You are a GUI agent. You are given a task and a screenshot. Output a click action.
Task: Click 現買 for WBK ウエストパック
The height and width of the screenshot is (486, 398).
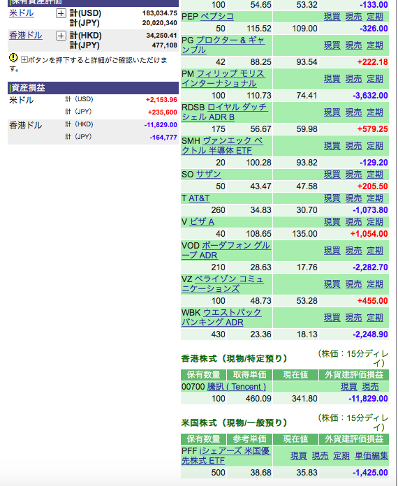pyautogui.click(x=332, y=318)
